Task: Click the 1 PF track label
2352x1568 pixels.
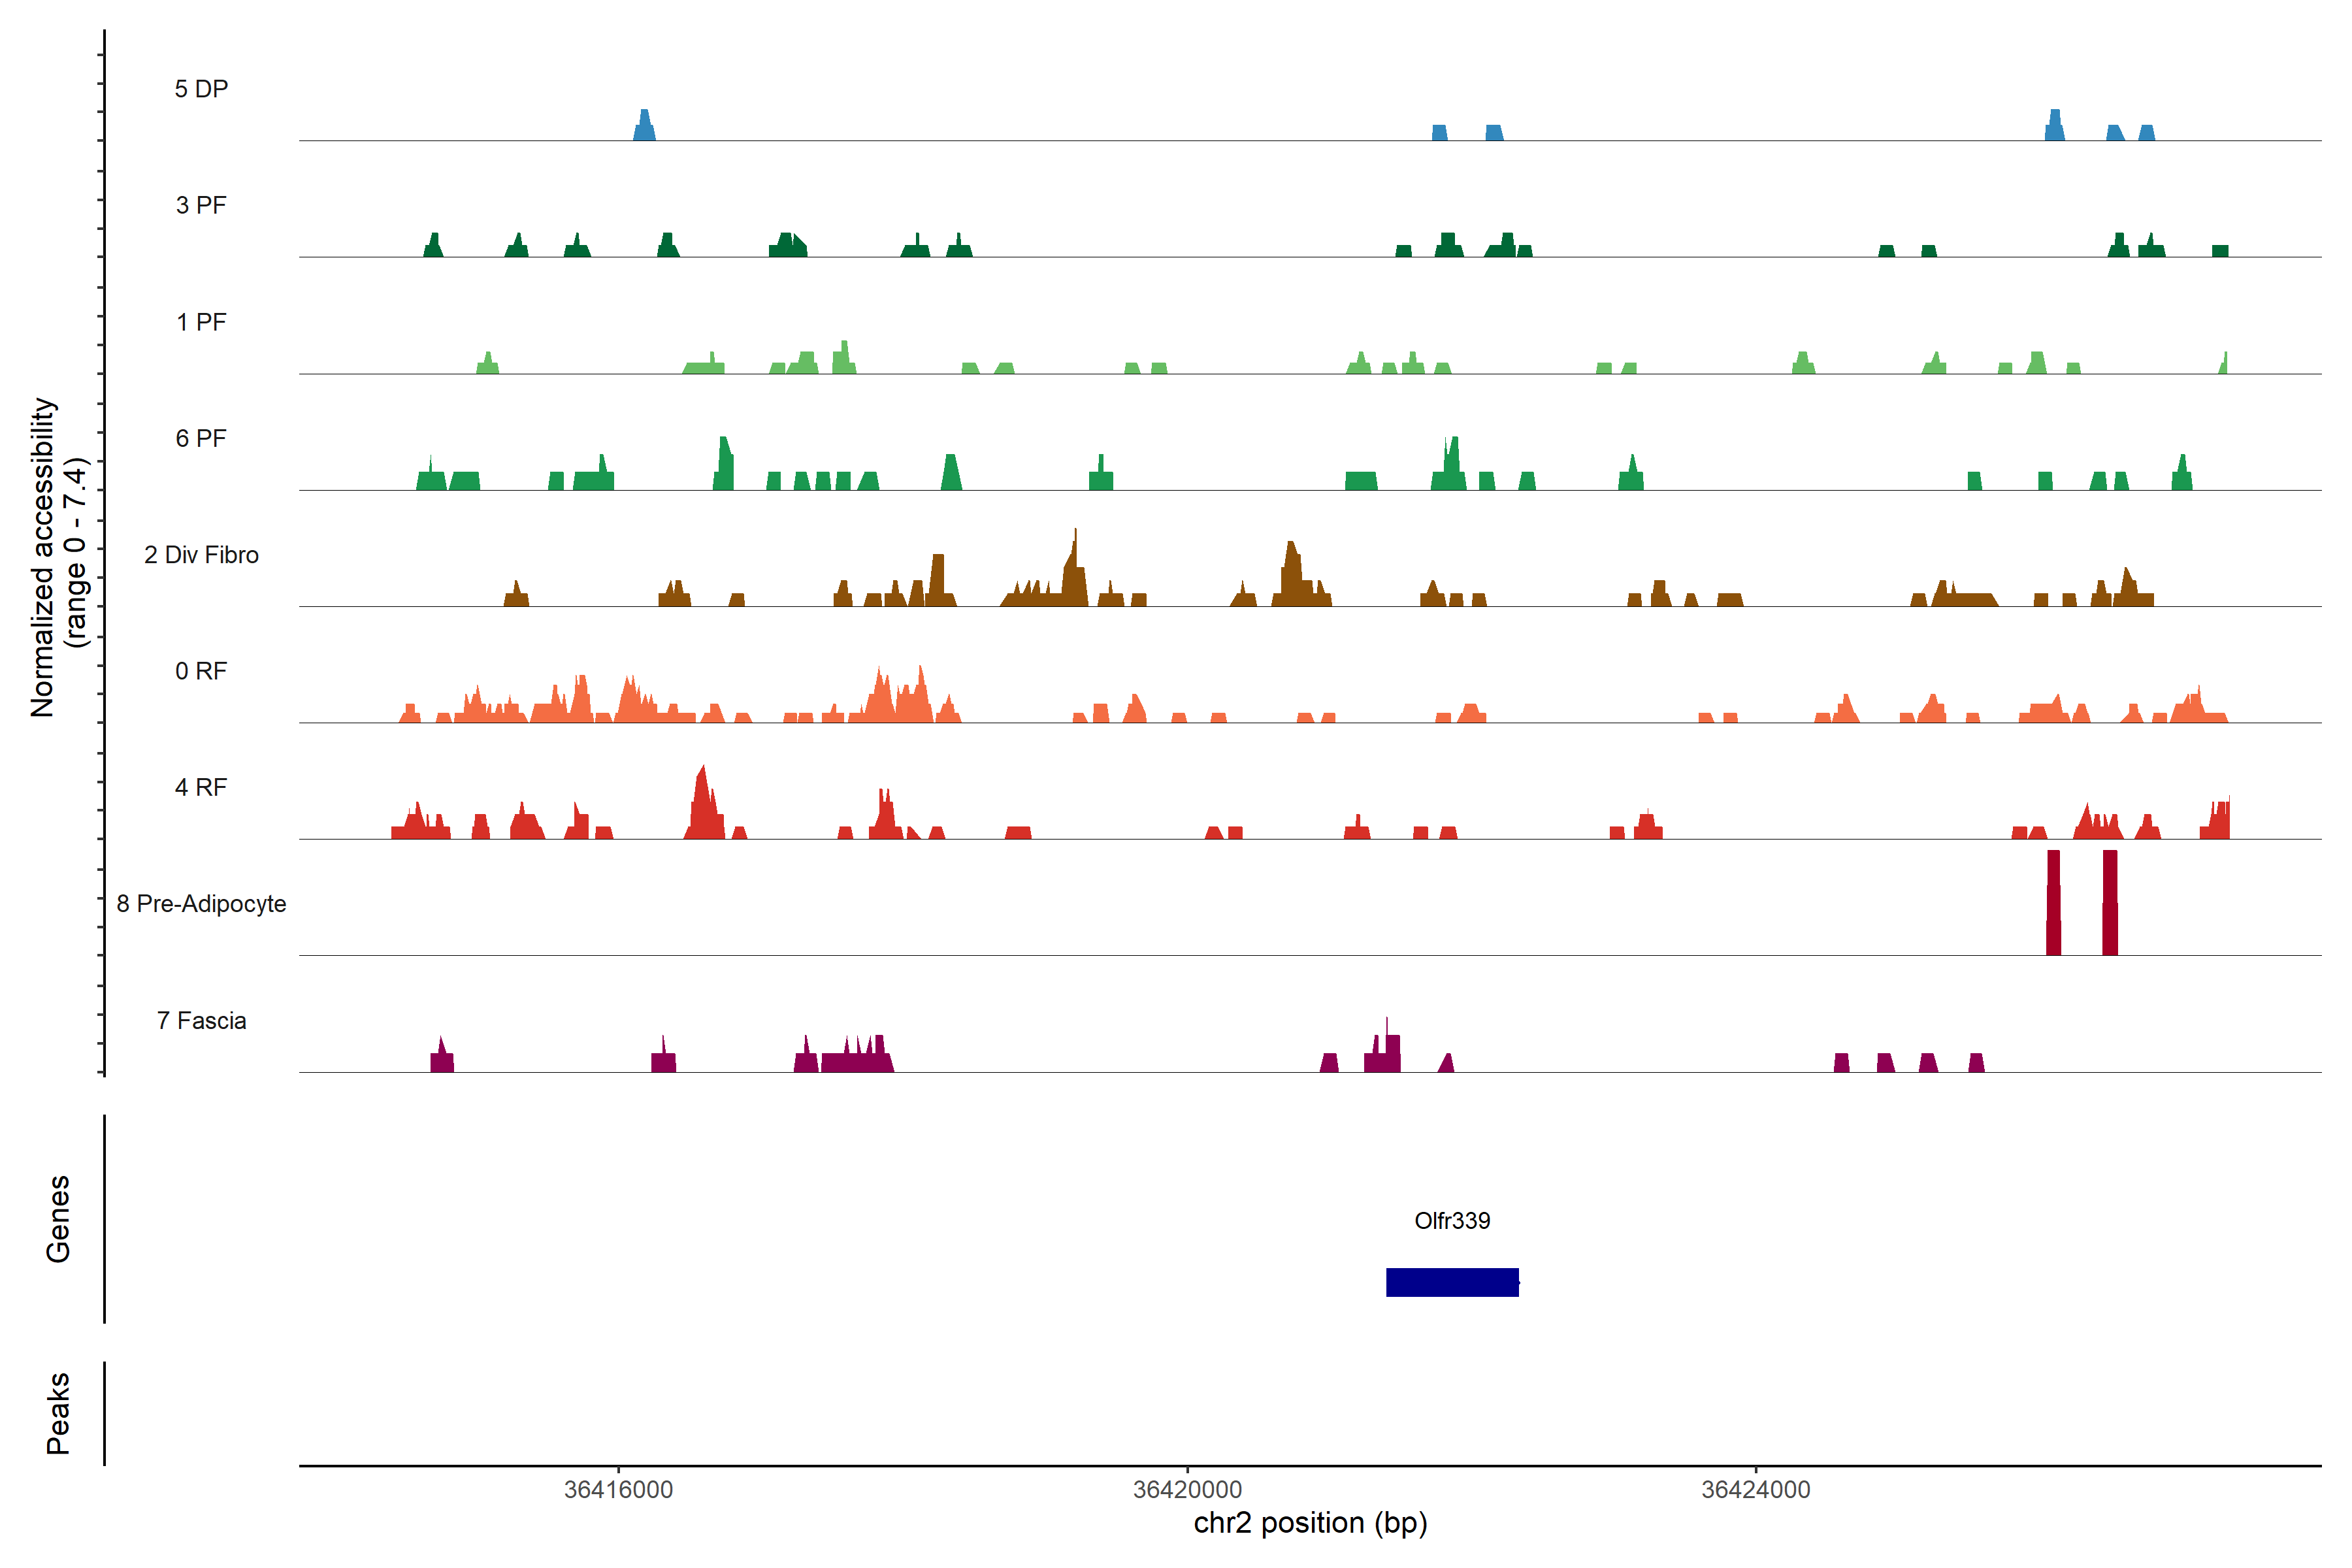Action: [201, 322]
